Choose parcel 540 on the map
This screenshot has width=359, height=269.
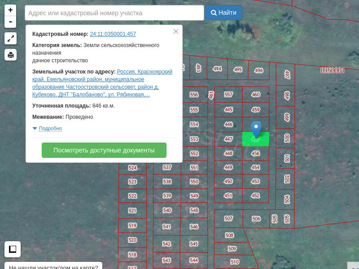tap(167, 210)
